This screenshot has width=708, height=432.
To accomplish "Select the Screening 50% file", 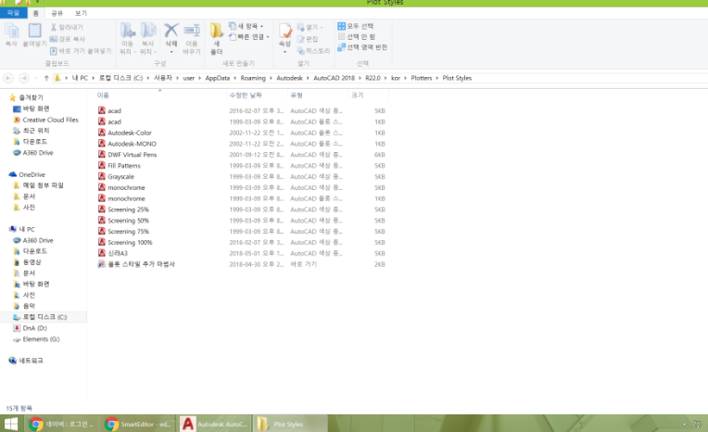I will click(x=128, y=221).
